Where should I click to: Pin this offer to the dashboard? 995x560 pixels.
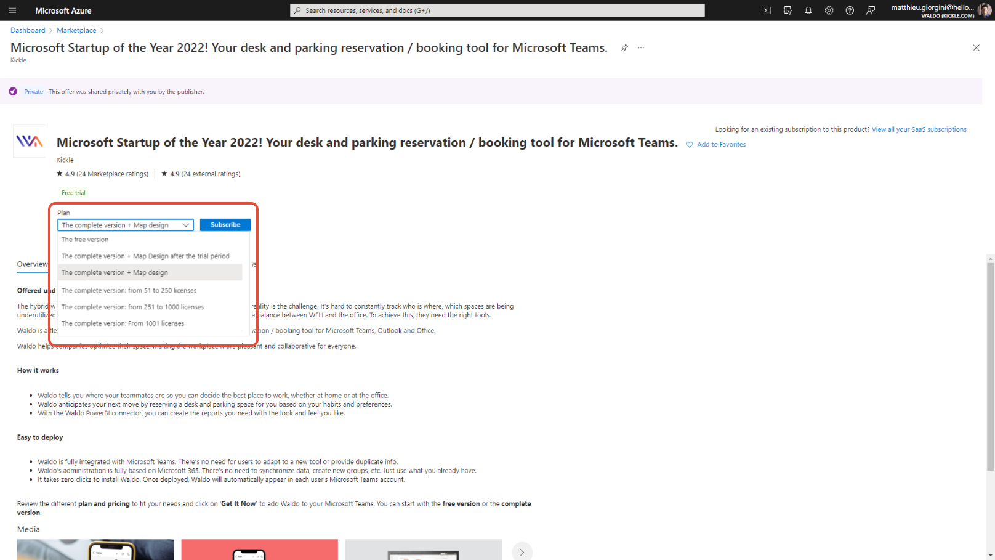[624, 47]
